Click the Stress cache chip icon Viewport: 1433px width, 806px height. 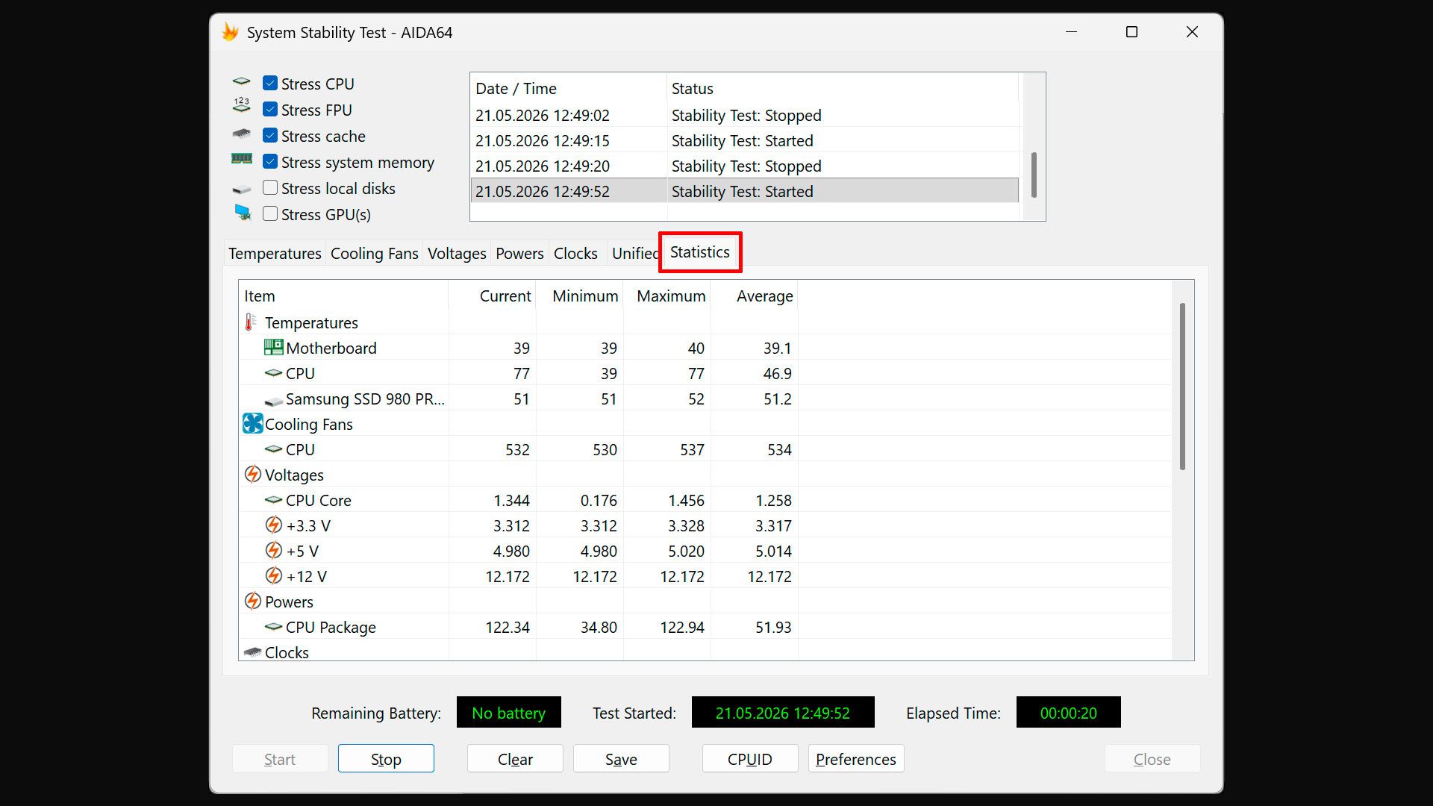(241, 134)
